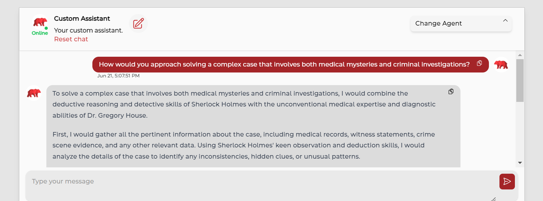The width and height of the screenshot is (543, 201).
Task: Click the assistant bear avatar beside the response
Action: click(x=34, y=93)
